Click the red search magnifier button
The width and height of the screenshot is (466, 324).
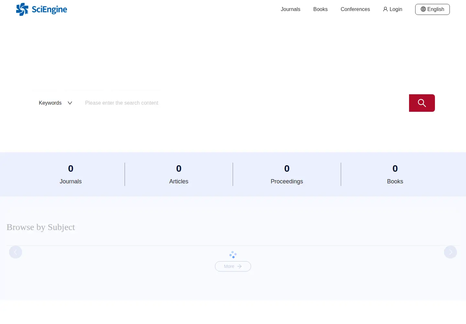click(x=422, y=103)
